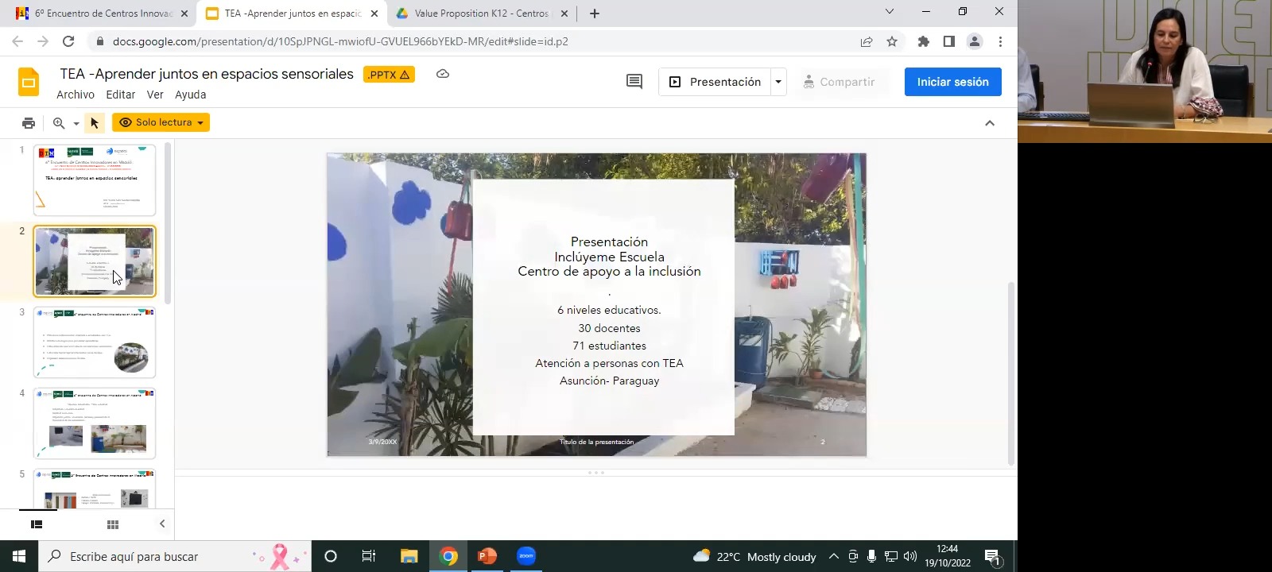The width and height of the screenshot is (1272, 572).
Task: Click the volume speaker icon
Action: (x=910, y=556)
